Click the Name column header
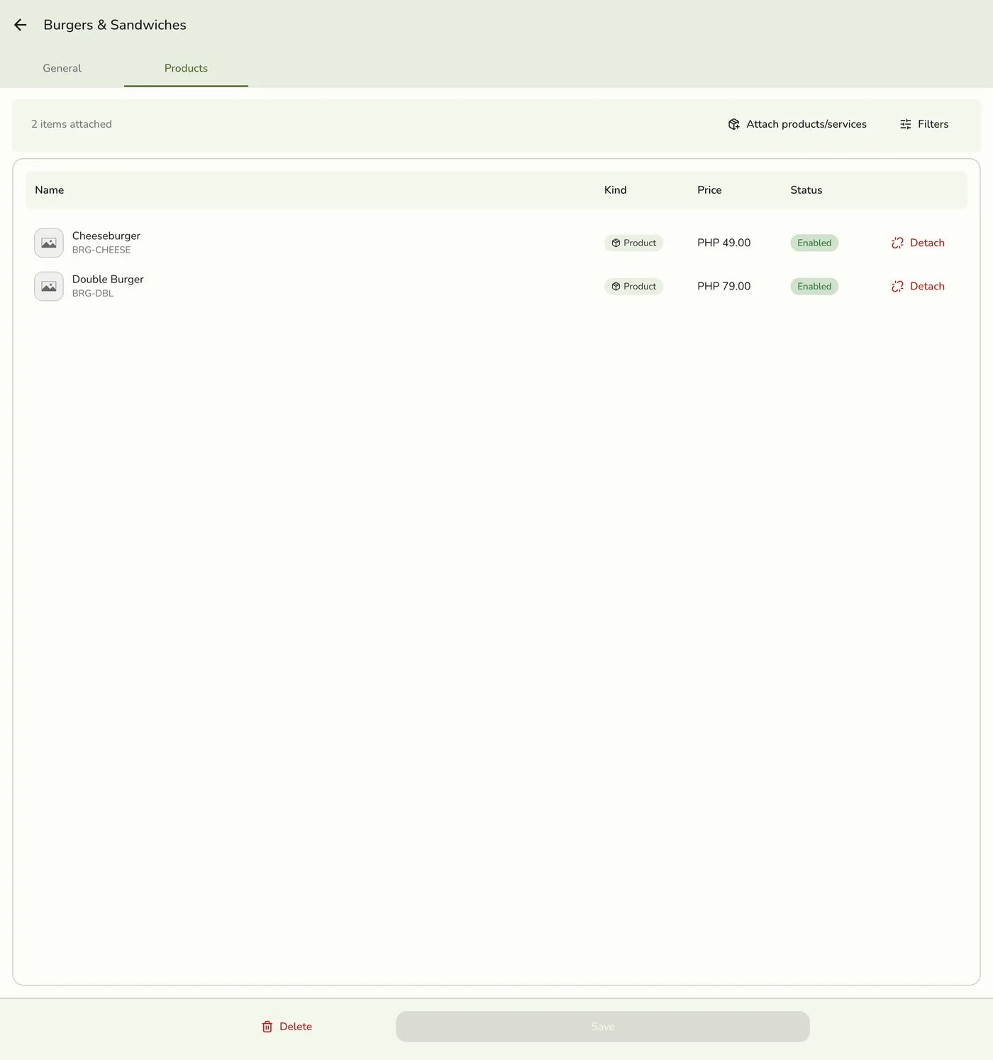Viewport: 993px width, 1060px height. (x=50, y=190)
